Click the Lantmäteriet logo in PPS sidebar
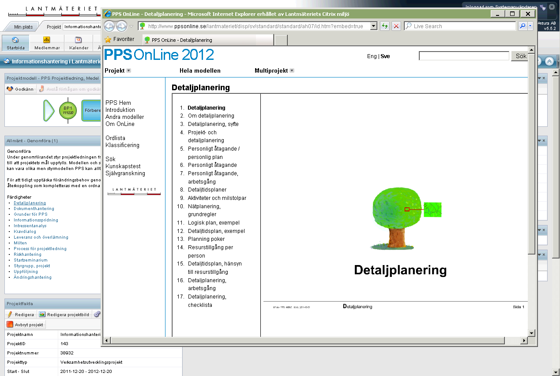Image resolution: width=560 pixels, height=376 pixels. [134, 191]
